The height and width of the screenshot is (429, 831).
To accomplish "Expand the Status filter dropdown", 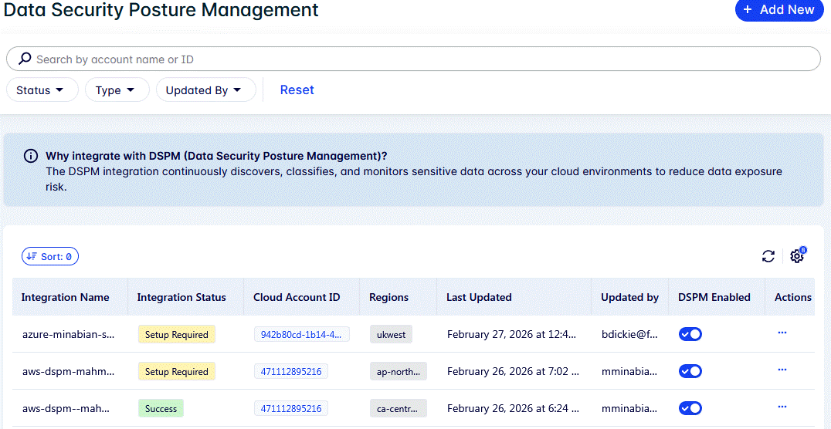I will pyautogui.click(x=42, y=90).
